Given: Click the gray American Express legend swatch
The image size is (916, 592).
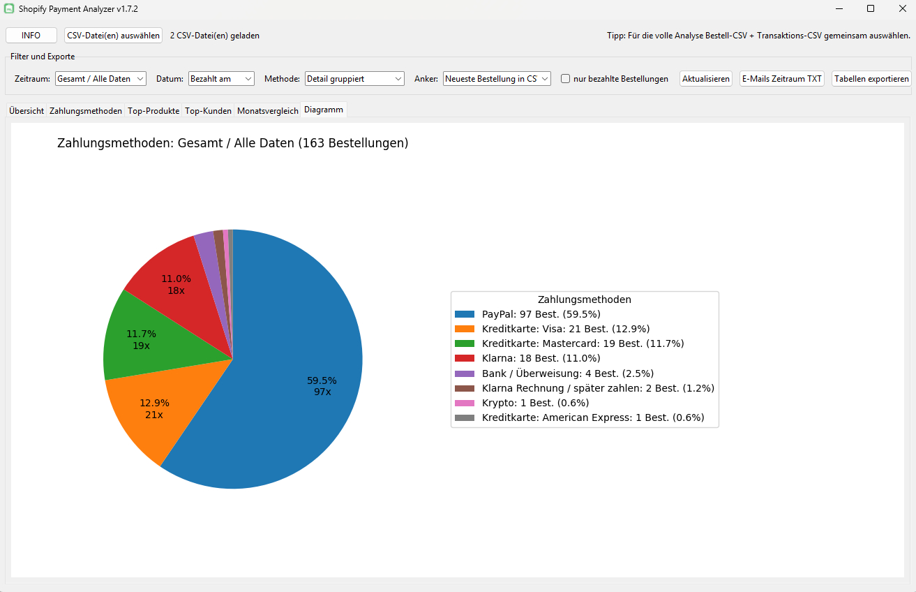Looking at the screenshot, I should [465, 418].
